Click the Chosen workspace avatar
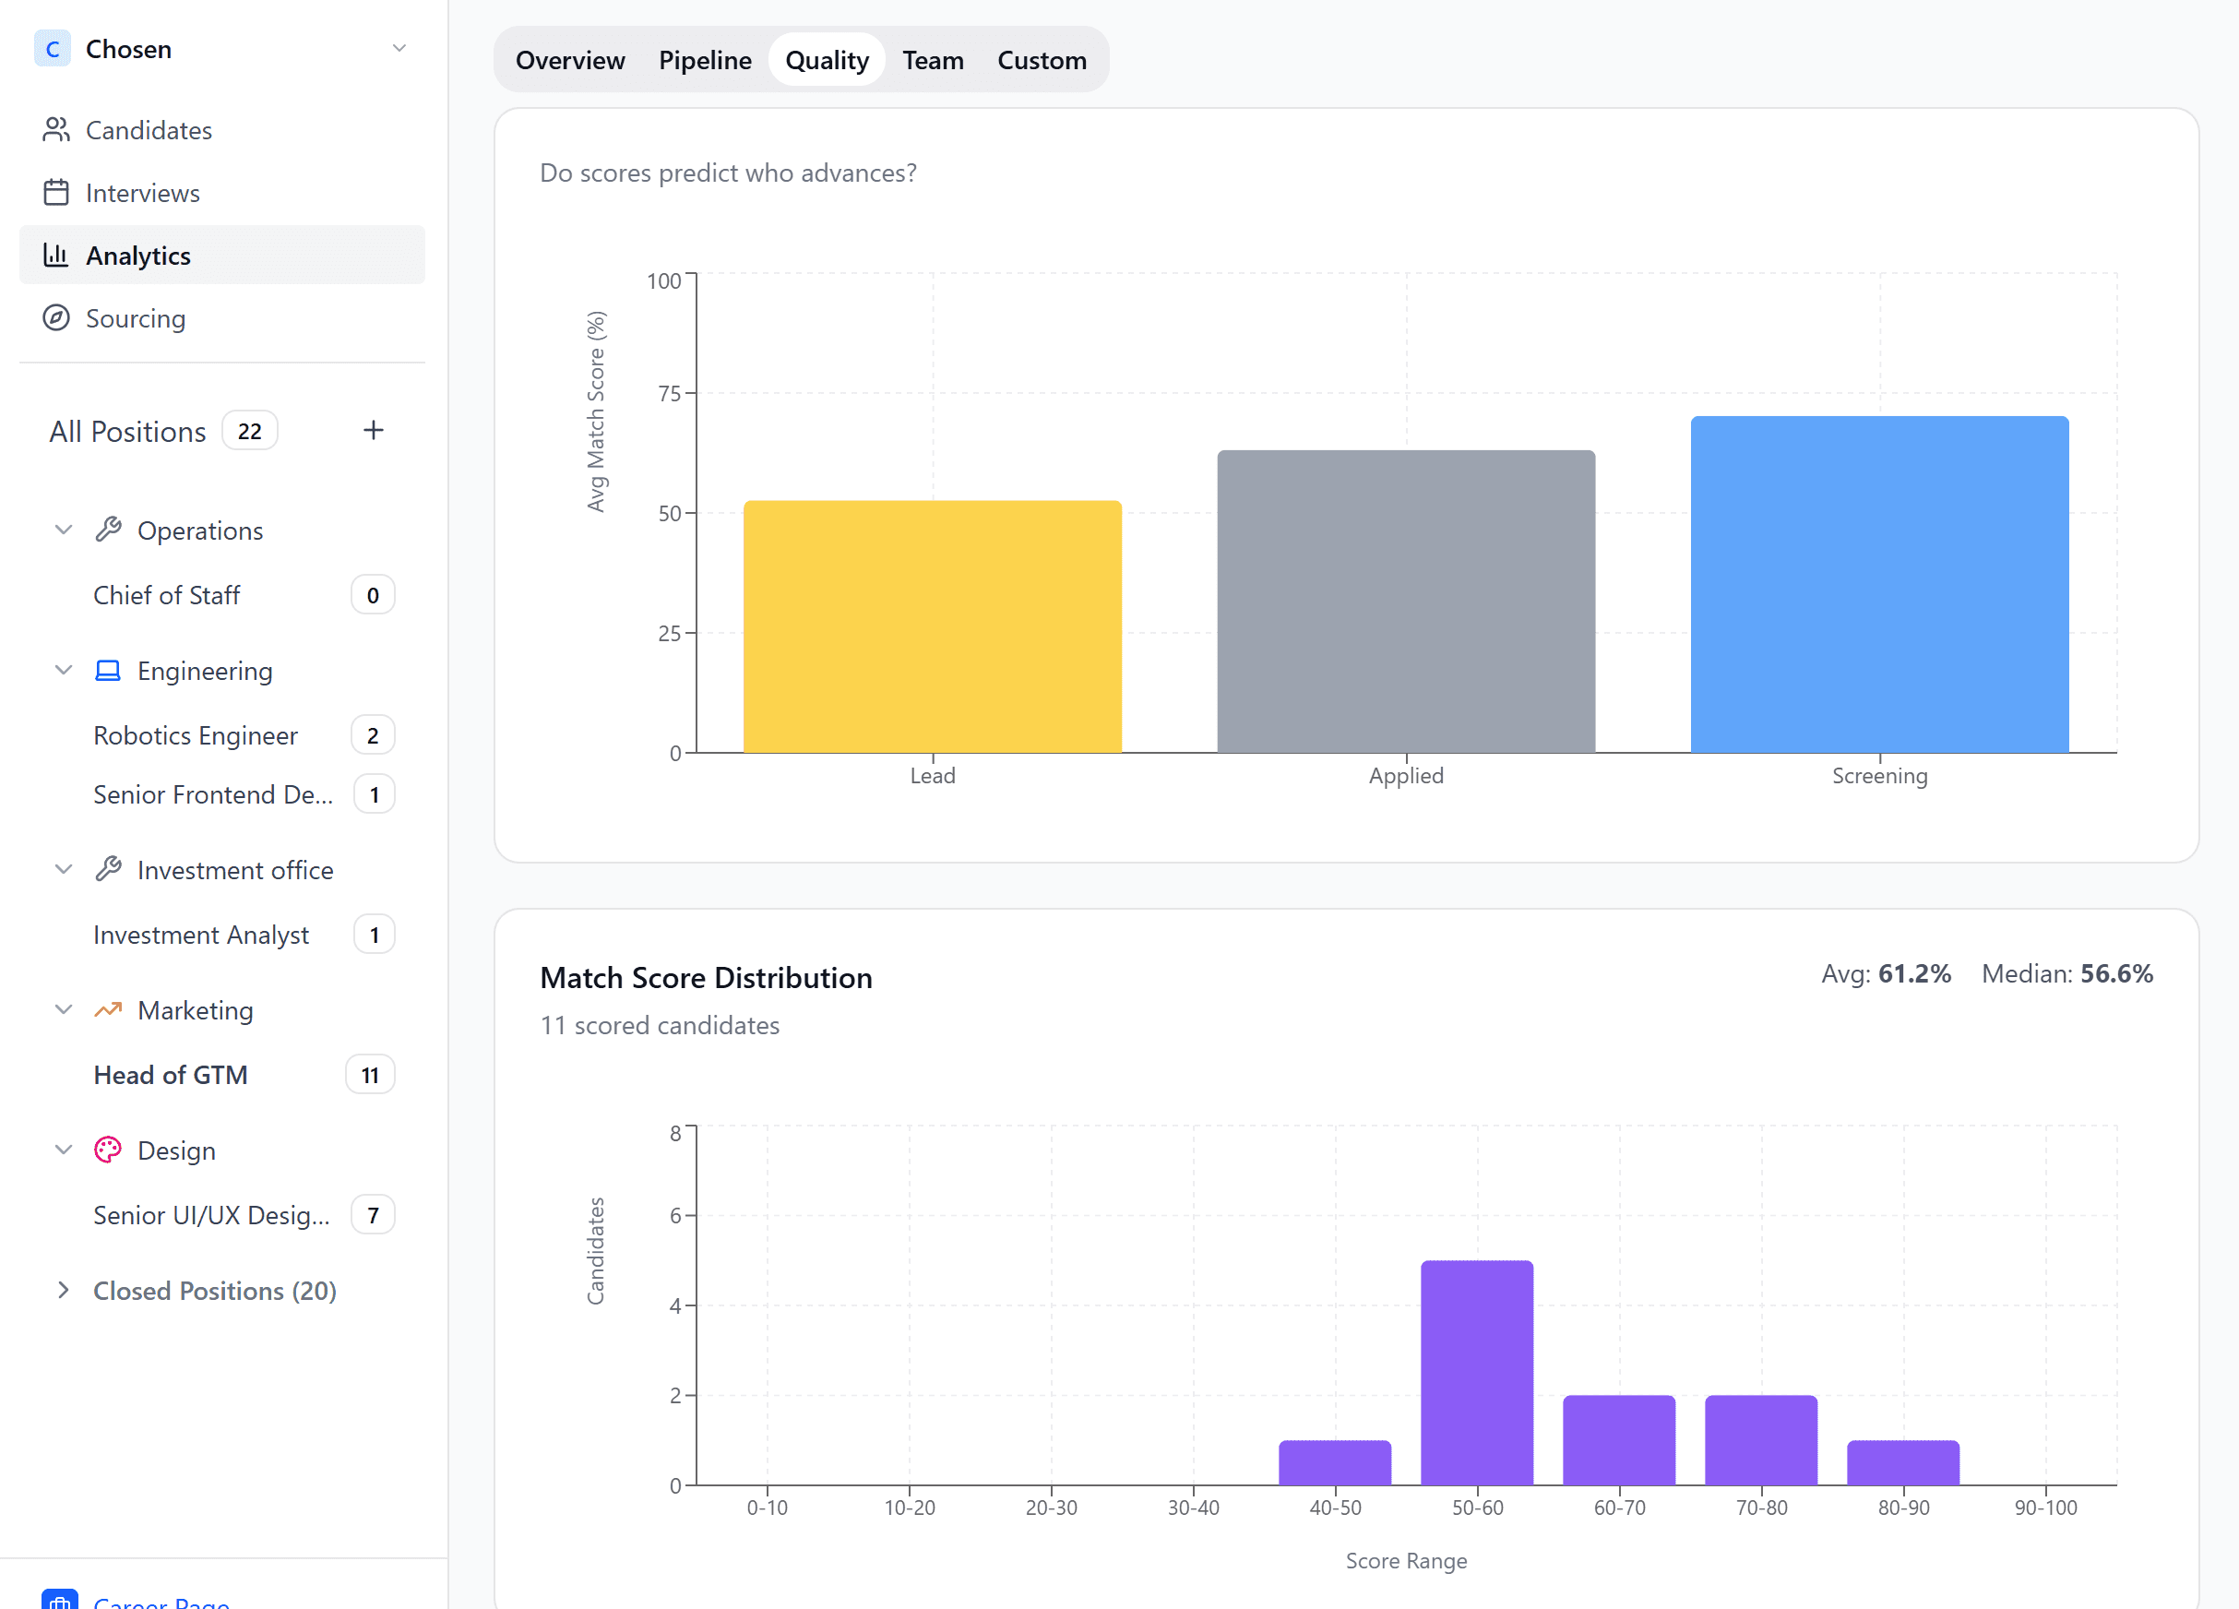The image size is (2239, 1609). 54,48
